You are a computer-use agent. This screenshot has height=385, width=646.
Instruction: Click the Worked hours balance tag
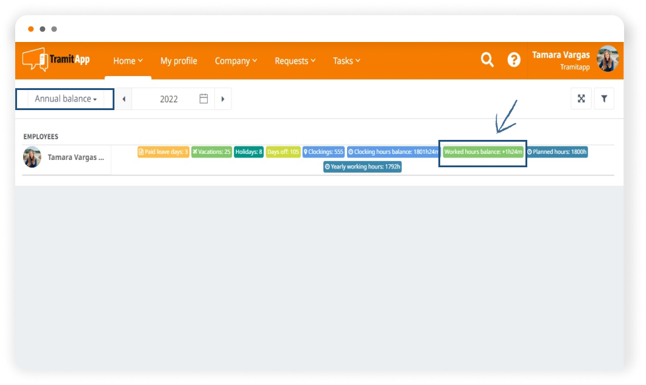click(x=483, y=152)
